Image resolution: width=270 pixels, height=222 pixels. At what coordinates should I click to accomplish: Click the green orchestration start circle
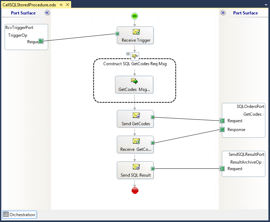(135, 16)
